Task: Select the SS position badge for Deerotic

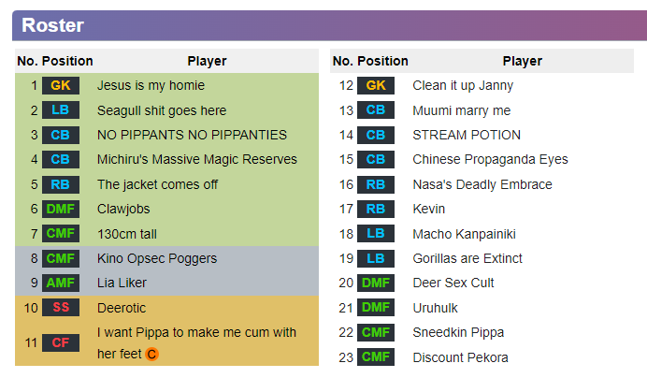Action: click(61, 307)
